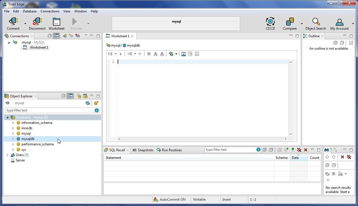Image resolution: width=358 pixels, height=206 pixels.
Task: Expand the Users [3] node
Action: tap(7, 155)
